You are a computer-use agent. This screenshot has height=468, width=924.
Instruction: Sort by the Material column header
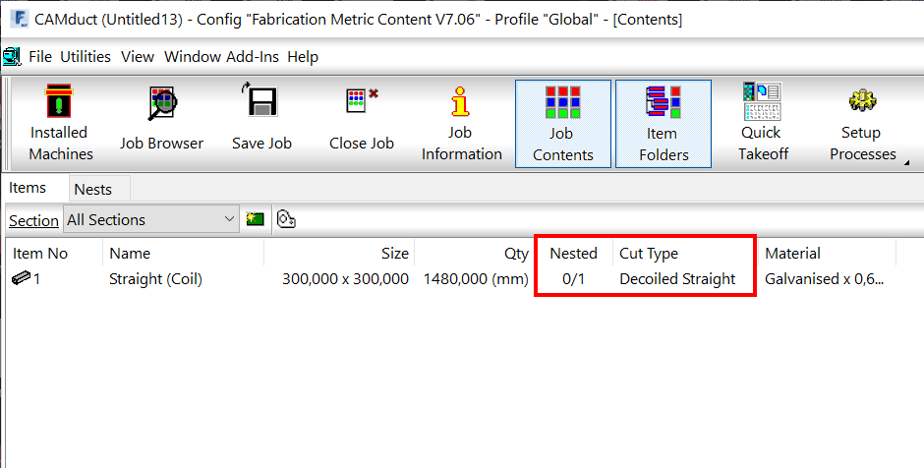pos(827,254)
